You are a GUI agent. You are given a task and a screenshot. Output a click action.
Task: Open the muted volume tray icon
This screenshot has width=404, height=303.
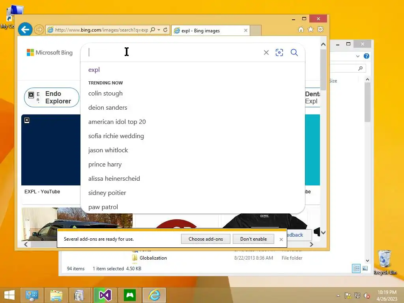tap(367, 296)
